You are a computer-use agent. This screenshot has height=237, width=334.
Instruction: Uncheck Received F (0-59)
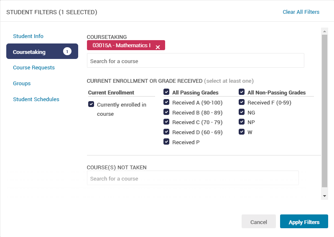coord(242,102)
